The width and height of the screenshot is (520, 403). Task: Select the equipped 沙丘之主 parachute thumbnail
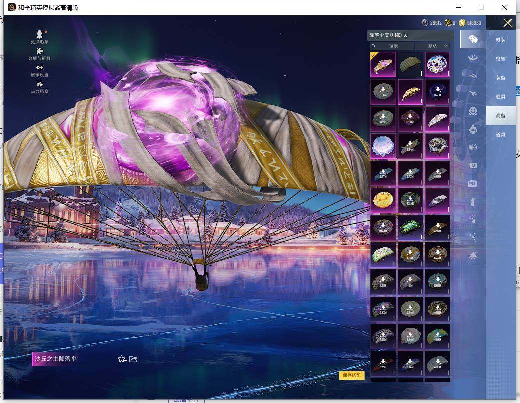383,64
